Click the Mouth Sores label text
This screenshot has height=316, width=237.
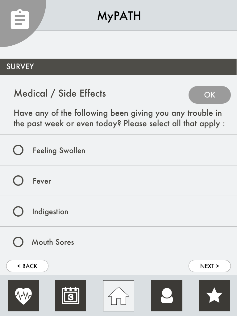coord(53,242)
